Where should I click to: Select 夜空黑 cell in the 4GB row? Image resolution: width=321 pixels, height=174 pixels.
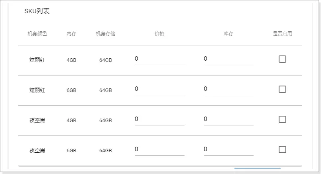37,121
